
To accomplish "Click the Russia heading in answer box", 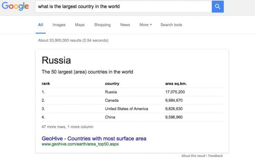I will [56, 60].
